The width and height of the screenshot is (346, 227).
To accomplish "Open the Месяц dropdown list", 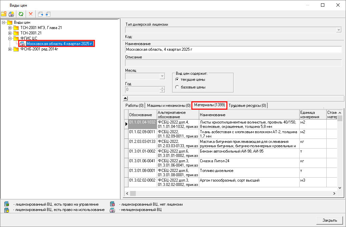I will click(x=162, y=76).
